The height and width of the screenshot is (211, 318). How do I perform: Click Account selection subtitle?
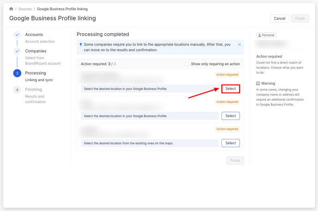[40, 42]
